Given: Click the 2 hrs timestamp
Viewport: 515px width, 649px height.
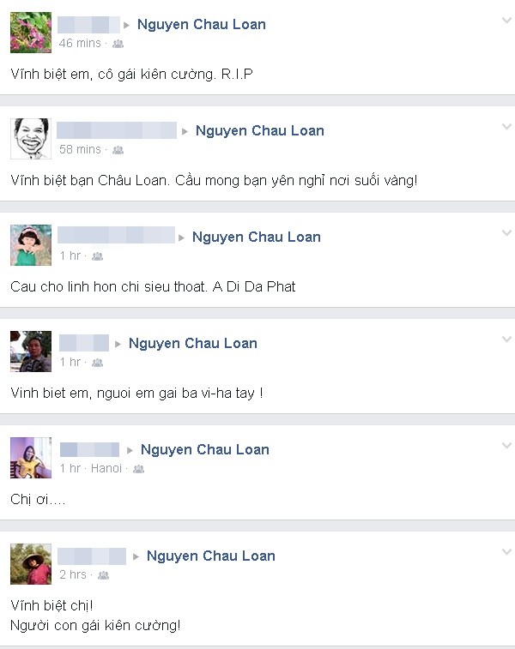Looking at the screenshot, I should pos(73,575).
